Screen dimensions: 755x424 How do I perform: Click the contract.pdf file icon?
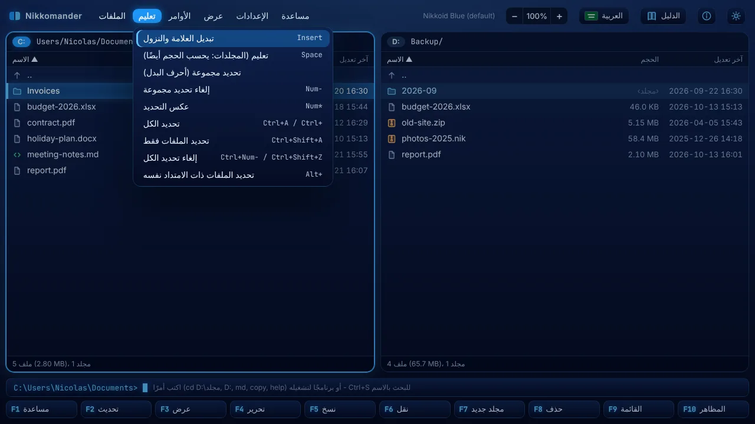(x=17, y=123)
